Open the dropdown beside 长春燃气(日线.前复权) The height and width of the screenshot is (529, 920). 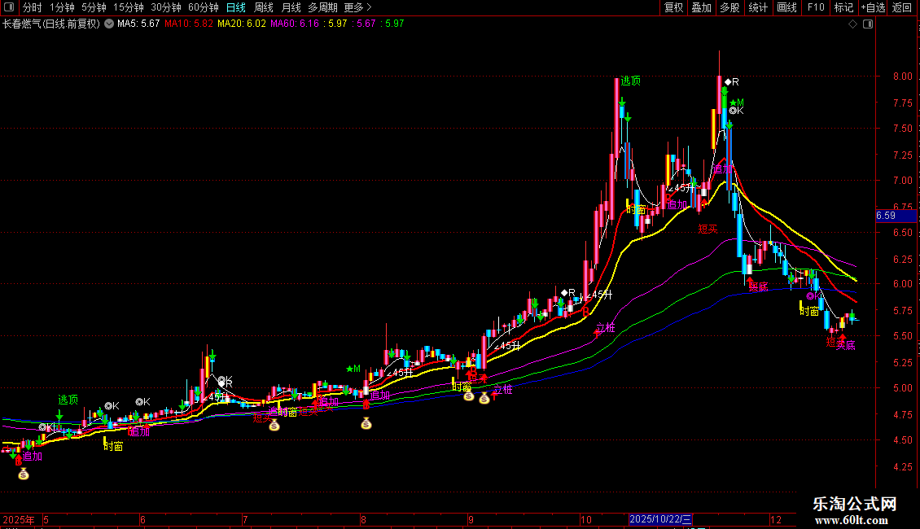[109, 24]
